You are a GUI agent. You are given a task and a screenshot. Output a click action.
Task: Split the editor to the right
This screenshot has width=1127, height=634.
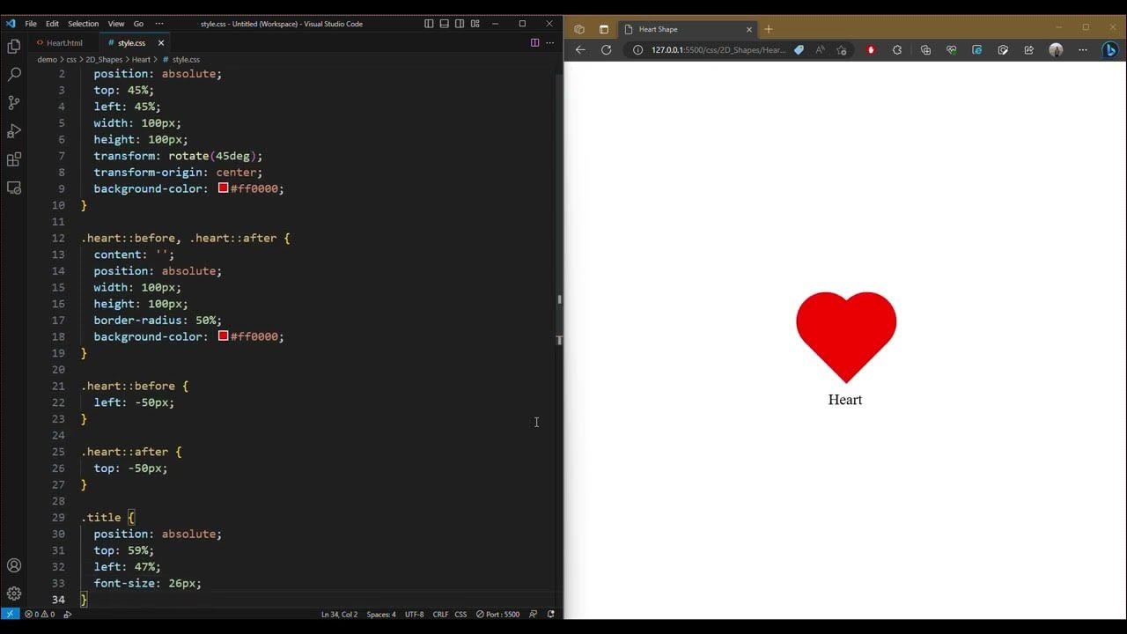click(534, 42)
